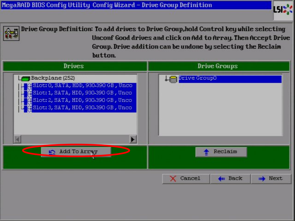This screenshot has height=221, width=295.
Task: Click the Slot 0 drive icon
Action: pos(27,86)
